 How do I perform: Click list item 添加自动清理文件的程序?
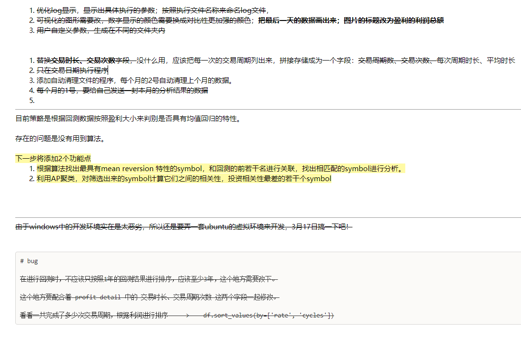(x=134, y=81)
